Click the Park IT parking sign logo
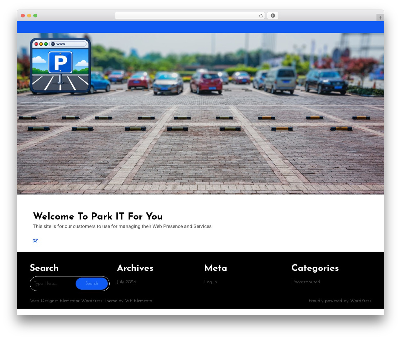Image resolution: width=401 pixels, height=339 pixels. [60, 66]
